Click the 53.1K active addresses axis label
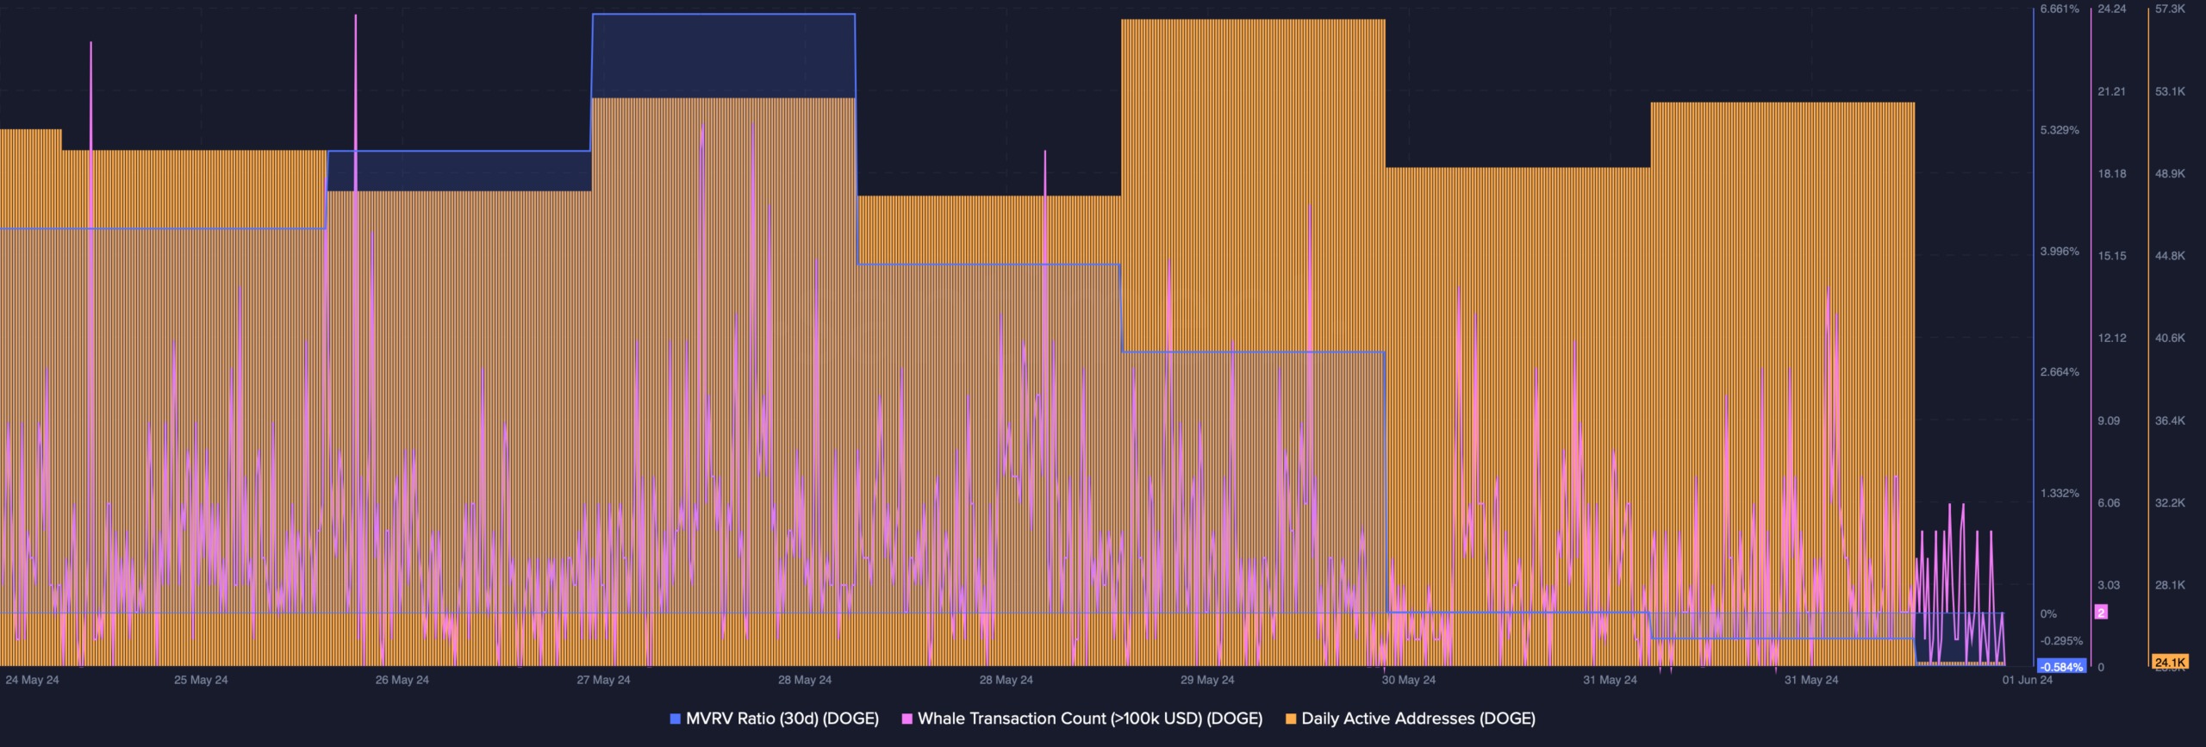Viewport: 2206px width, 747px height. click(x=2170, y=91)
